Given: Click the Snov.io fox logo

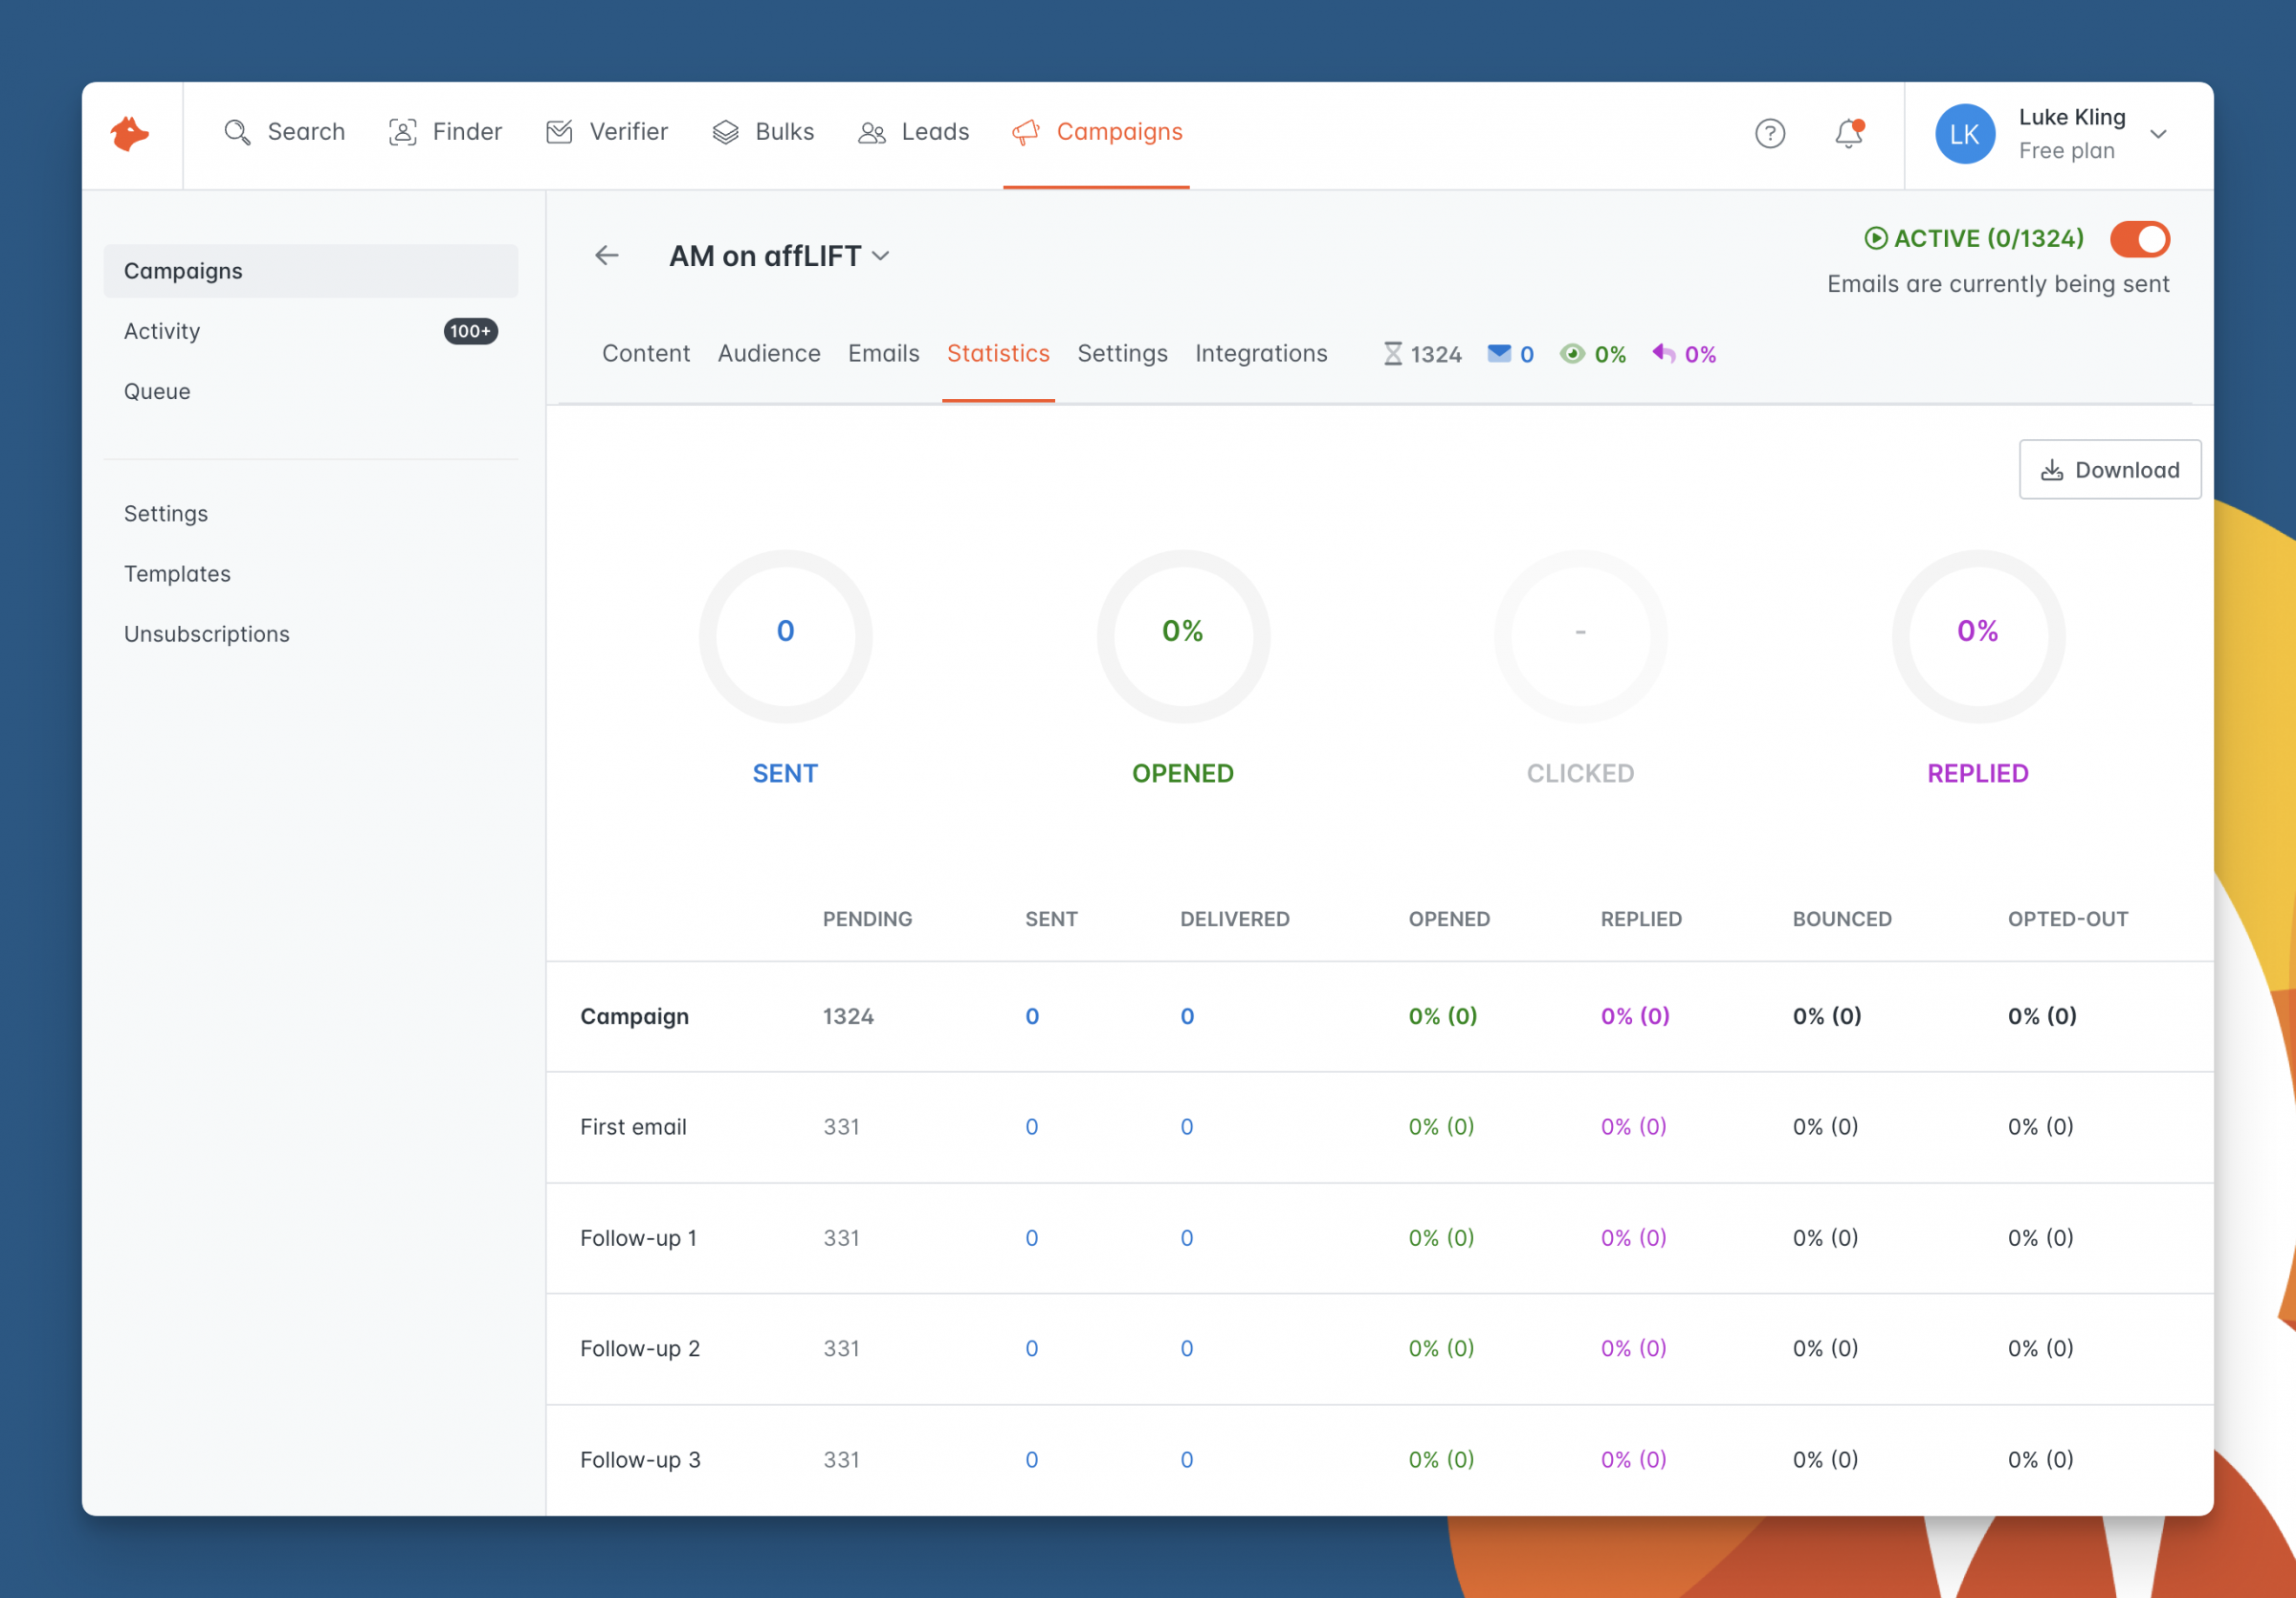Looking at the screenshot, I should [x=133, y=133].
